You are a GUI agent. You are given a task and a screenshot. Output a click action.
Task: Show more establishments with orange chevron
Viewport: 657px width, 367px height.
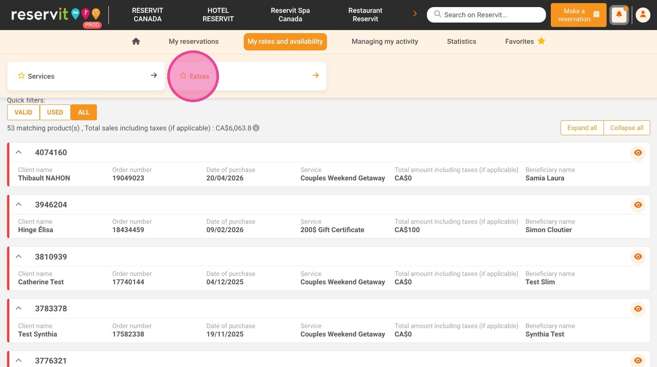pyautogui.click(x=415, y=14)
